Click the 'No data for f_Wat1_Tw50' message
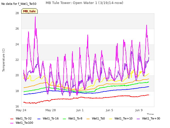Image resolution: width=170 pixels, height=128 pixels. point(19,4)
